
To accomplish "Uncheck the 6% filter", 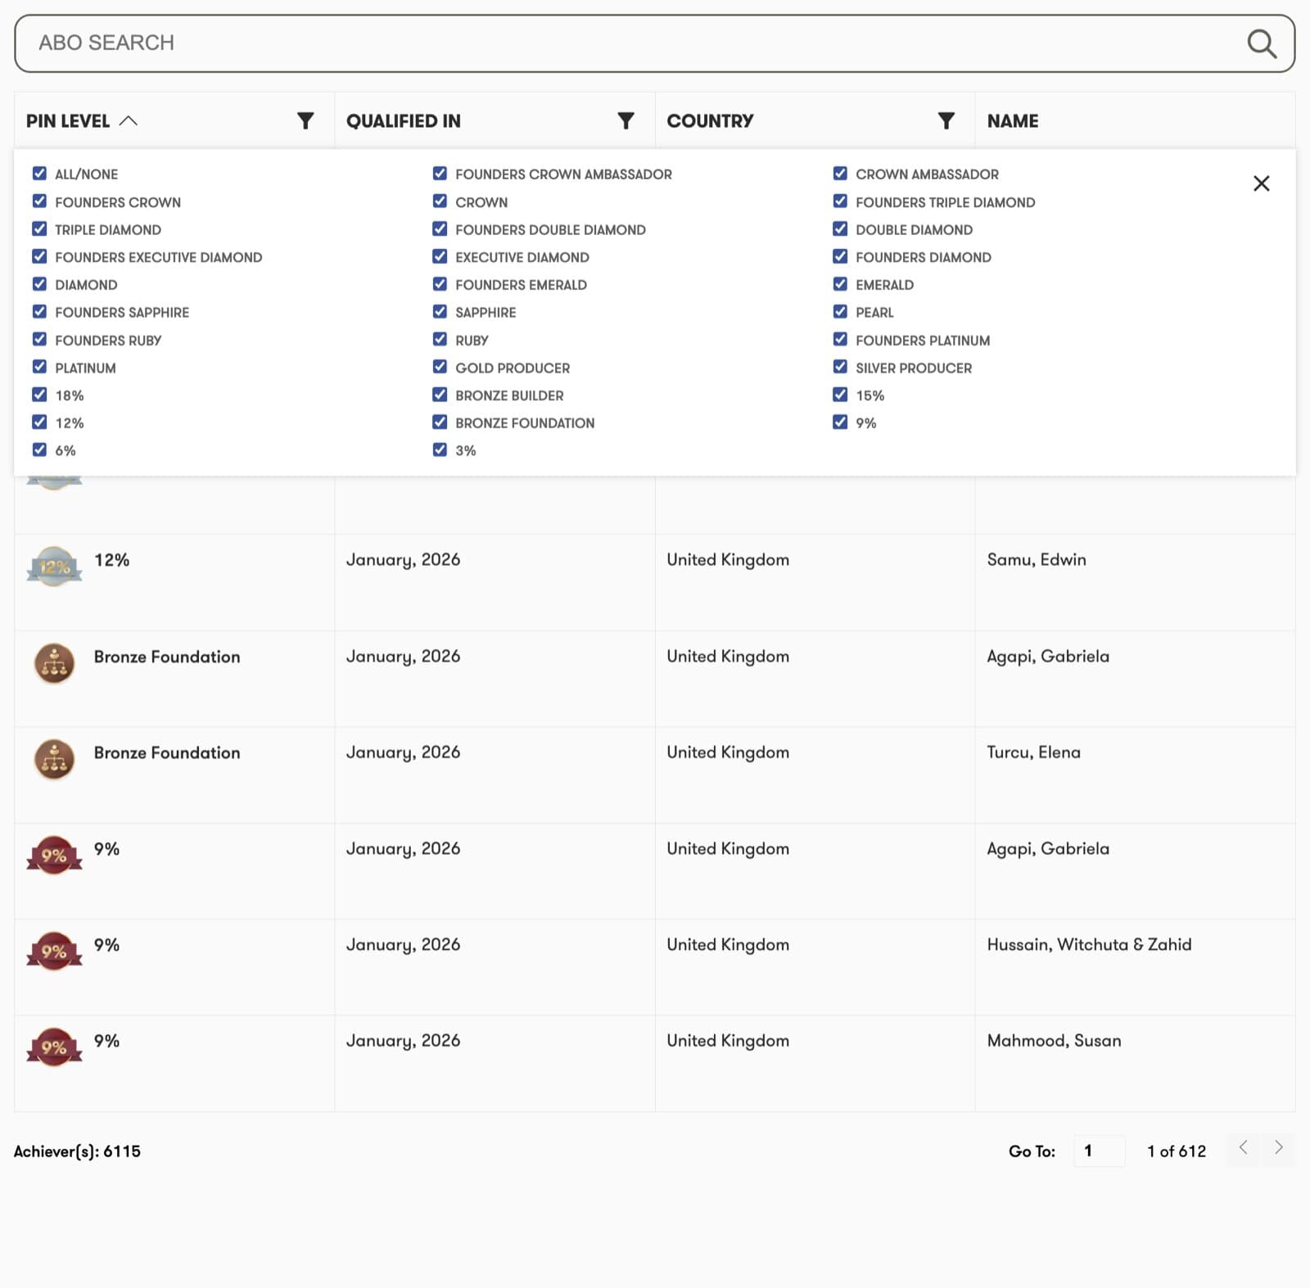I will coord(39,450).
